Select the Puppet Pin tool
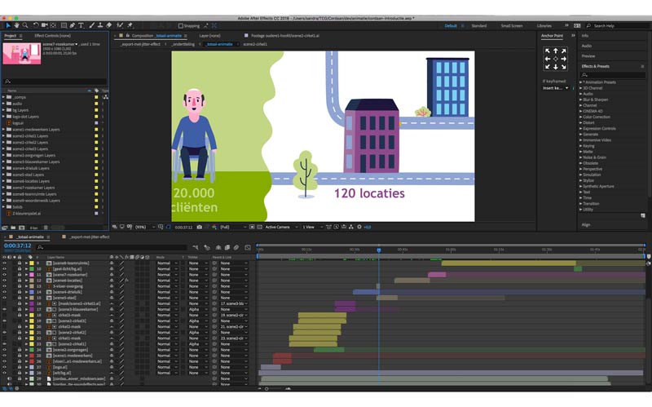The height and width of the screenshot is (407, 652). point(130,26)
